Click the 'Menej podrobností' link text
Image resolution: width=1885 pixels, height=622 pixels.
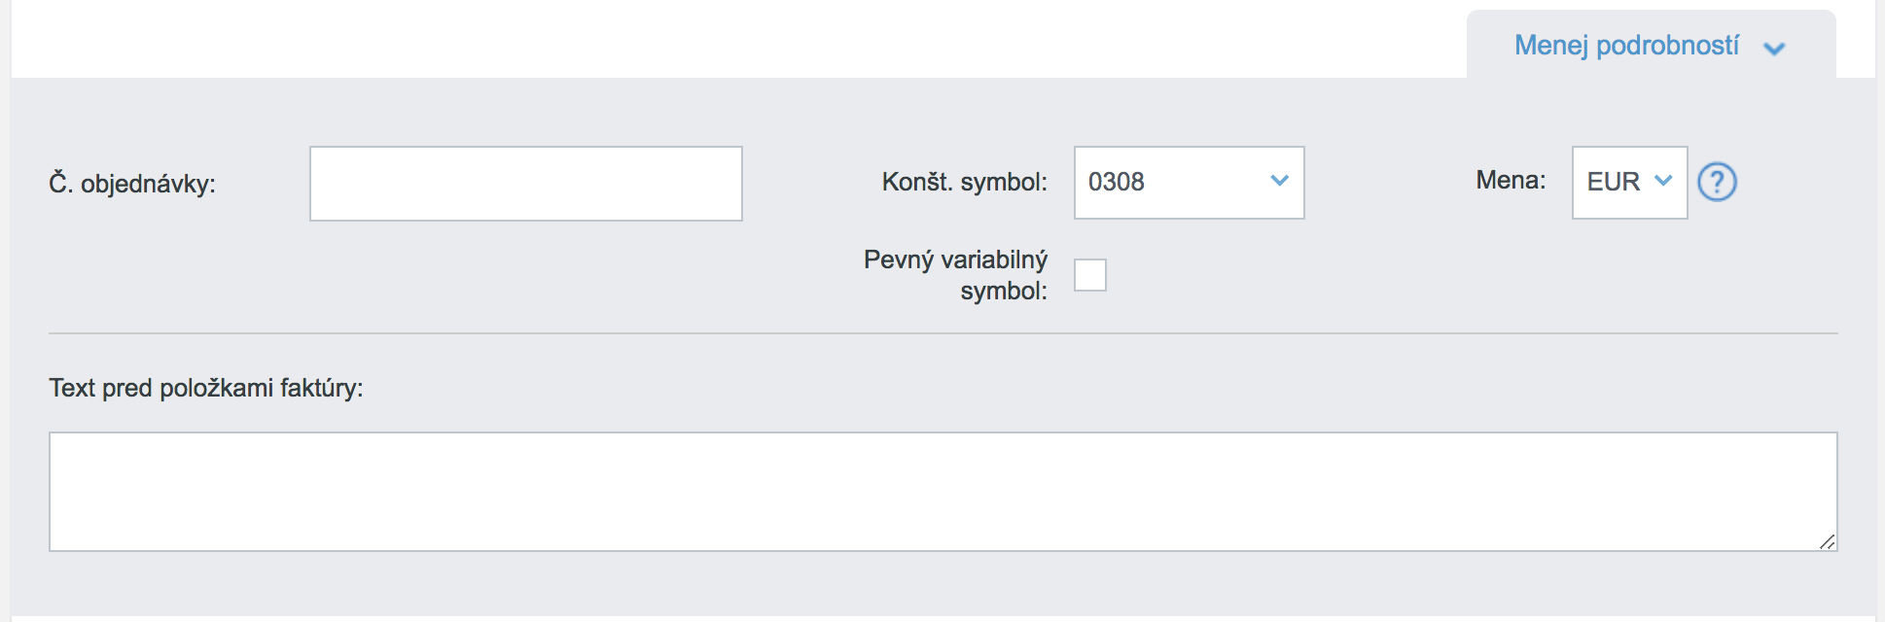[1626, 46]
